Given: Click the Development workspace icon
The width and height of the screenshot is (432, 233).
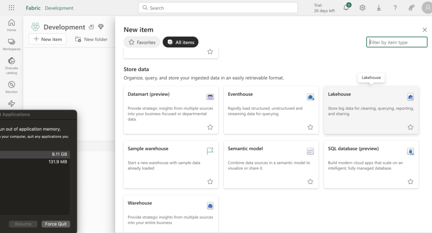Looking at the screenshot, I should (x=35, y=27).
